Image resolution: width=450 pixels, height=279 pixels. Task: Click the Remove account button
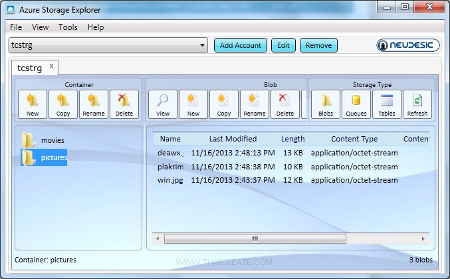(x=318, y=45)
